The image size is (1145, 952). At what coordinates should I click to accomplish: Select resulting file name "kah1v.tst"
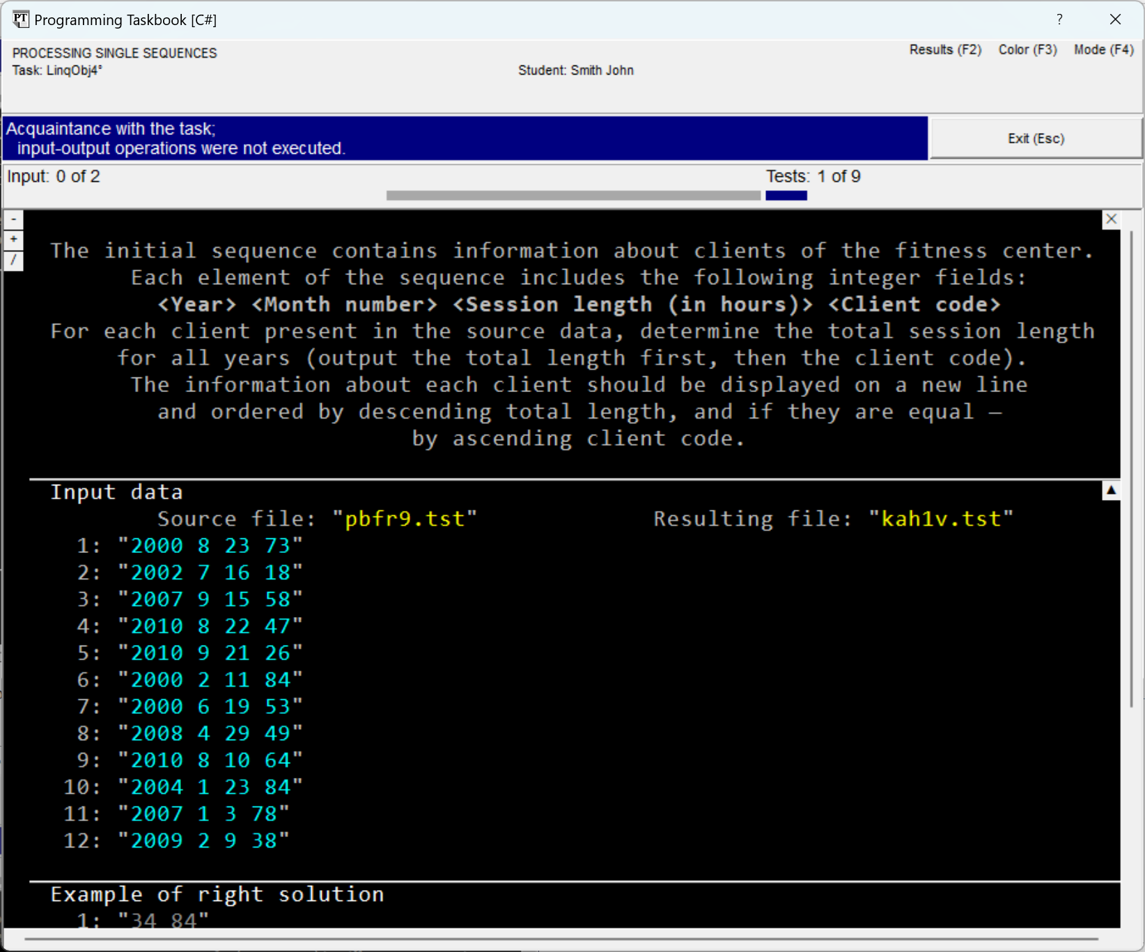pyautogui.click(x=940, y=519)
